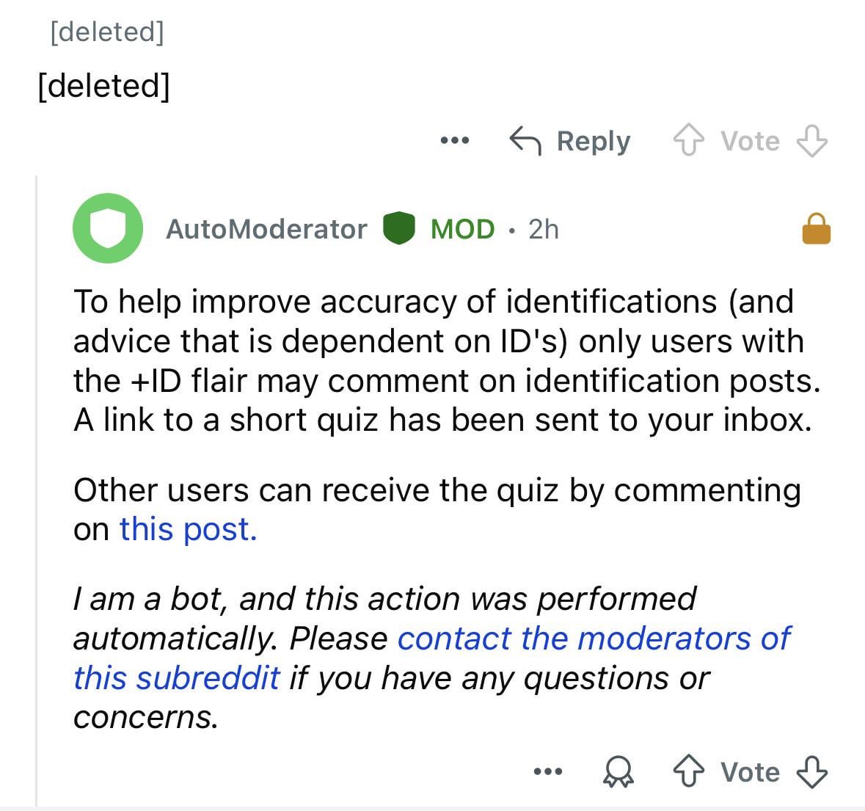Image resolution: width=865 pixels, height=811 pixels.
Task: Downvote the deleted comment
Action: click(x=812, y=141)
